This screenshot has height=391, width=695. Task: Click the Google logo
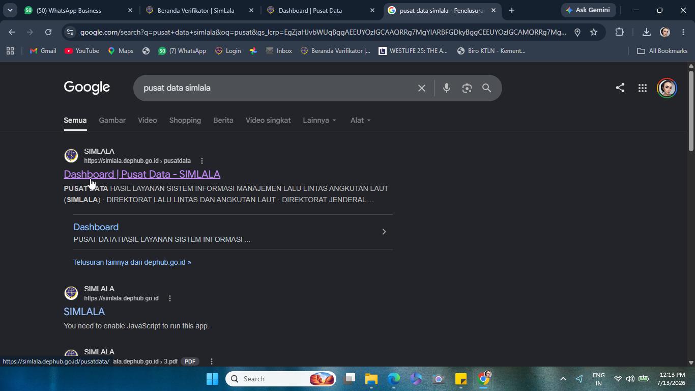click(87, 88)
